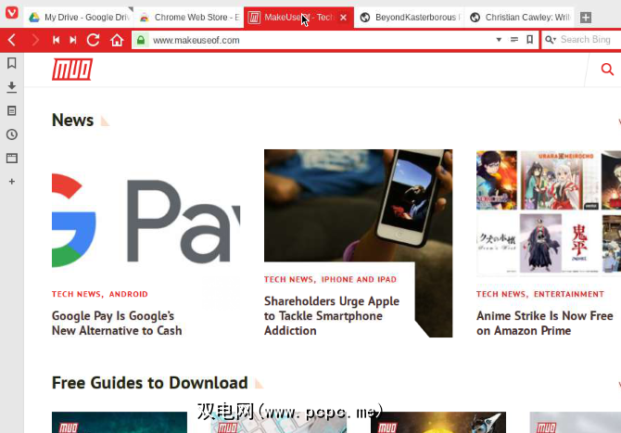This screenshot has height=433, width=621.
Task: Add a web panel with plus
Action: pyautogui.click(x=12, y=182)
